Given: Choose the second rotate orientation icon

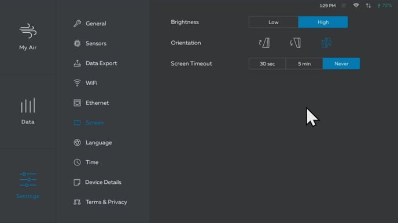Looking at the screenshot, I should (296, 43).
